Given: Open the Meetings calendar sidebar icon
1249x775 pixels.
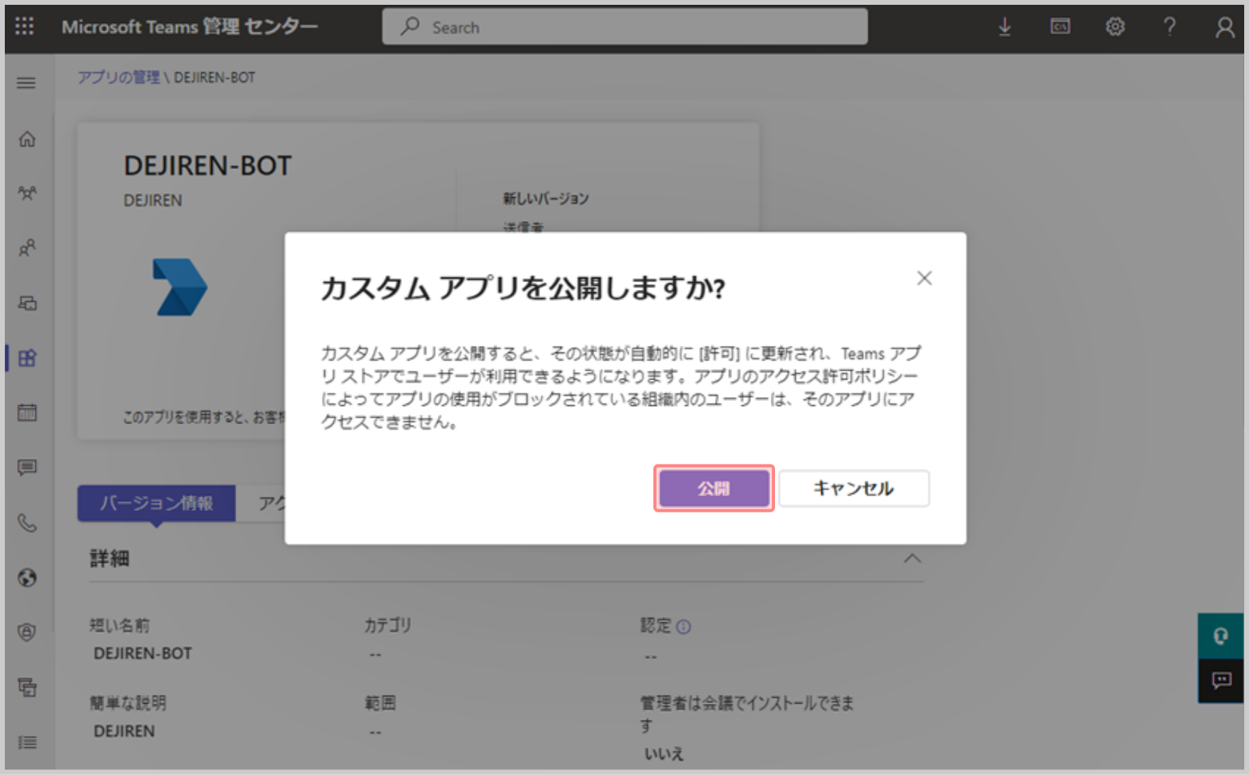Looking at the screenshot, I should [27, 412].
